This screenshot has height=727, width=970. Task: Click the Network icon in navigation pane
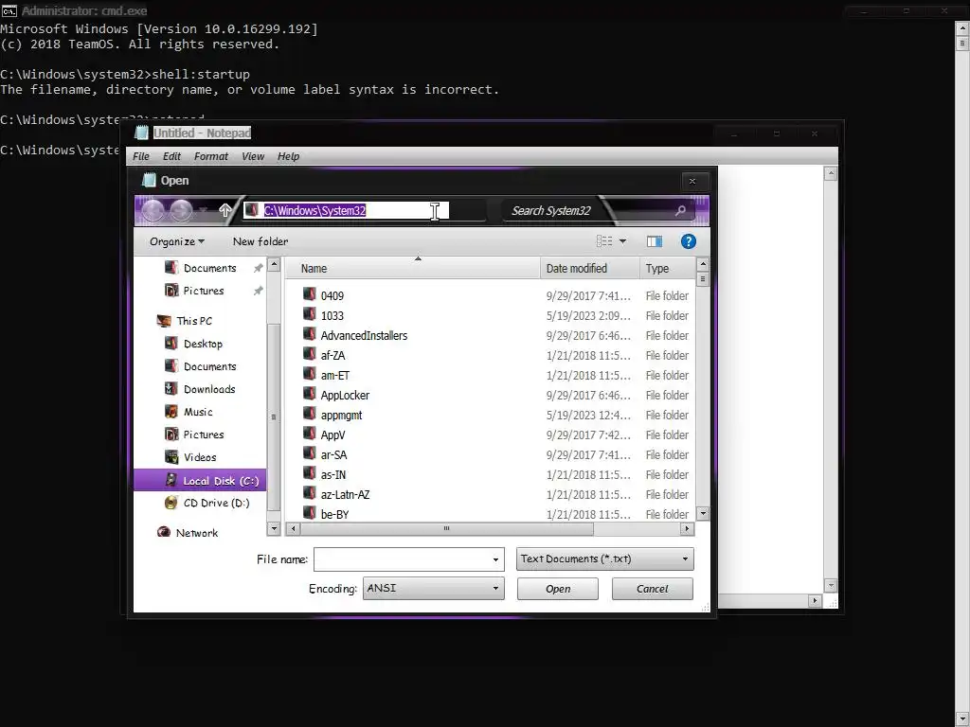point(164,532)
